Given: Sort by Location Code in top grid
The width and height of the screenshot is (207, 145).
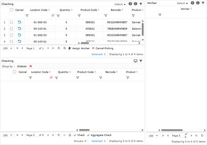Looking at the screenshot, I should point(49,10).
